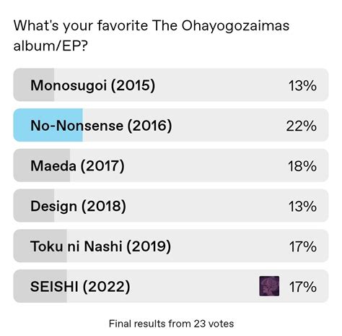
Task: Select the Toku ni Nashi (2019) option
Action: point(171,246)
